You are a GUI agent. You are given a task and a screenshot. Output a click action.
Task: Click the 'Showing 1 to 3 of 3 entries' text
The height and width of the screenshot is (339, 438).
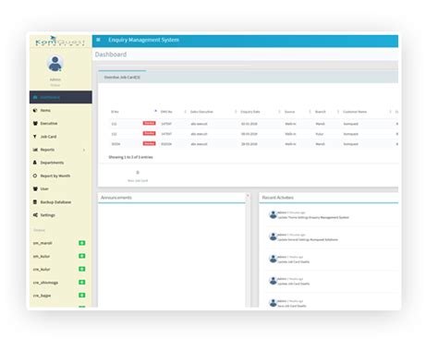[x=130, y=157]
